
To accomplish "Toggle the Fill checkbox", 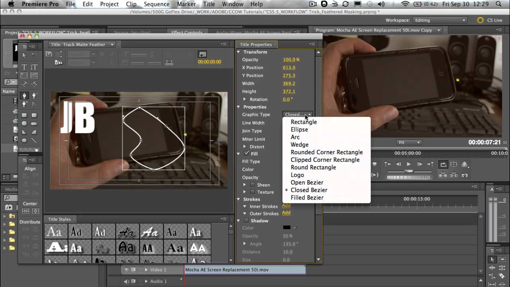I will tap(247, 153).
